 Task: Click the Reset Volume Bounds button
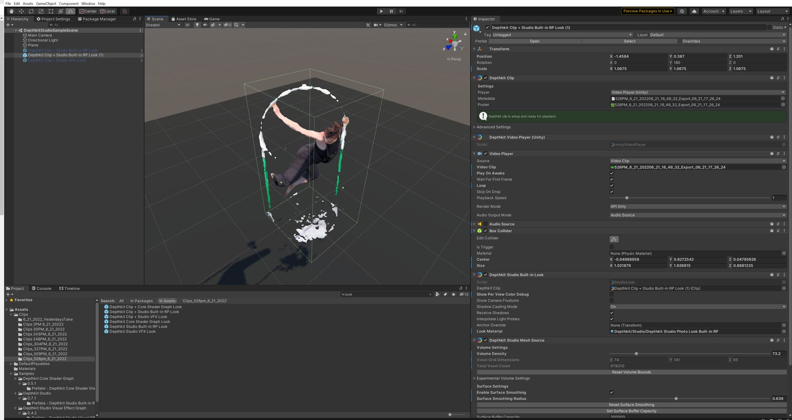[631, 372]
